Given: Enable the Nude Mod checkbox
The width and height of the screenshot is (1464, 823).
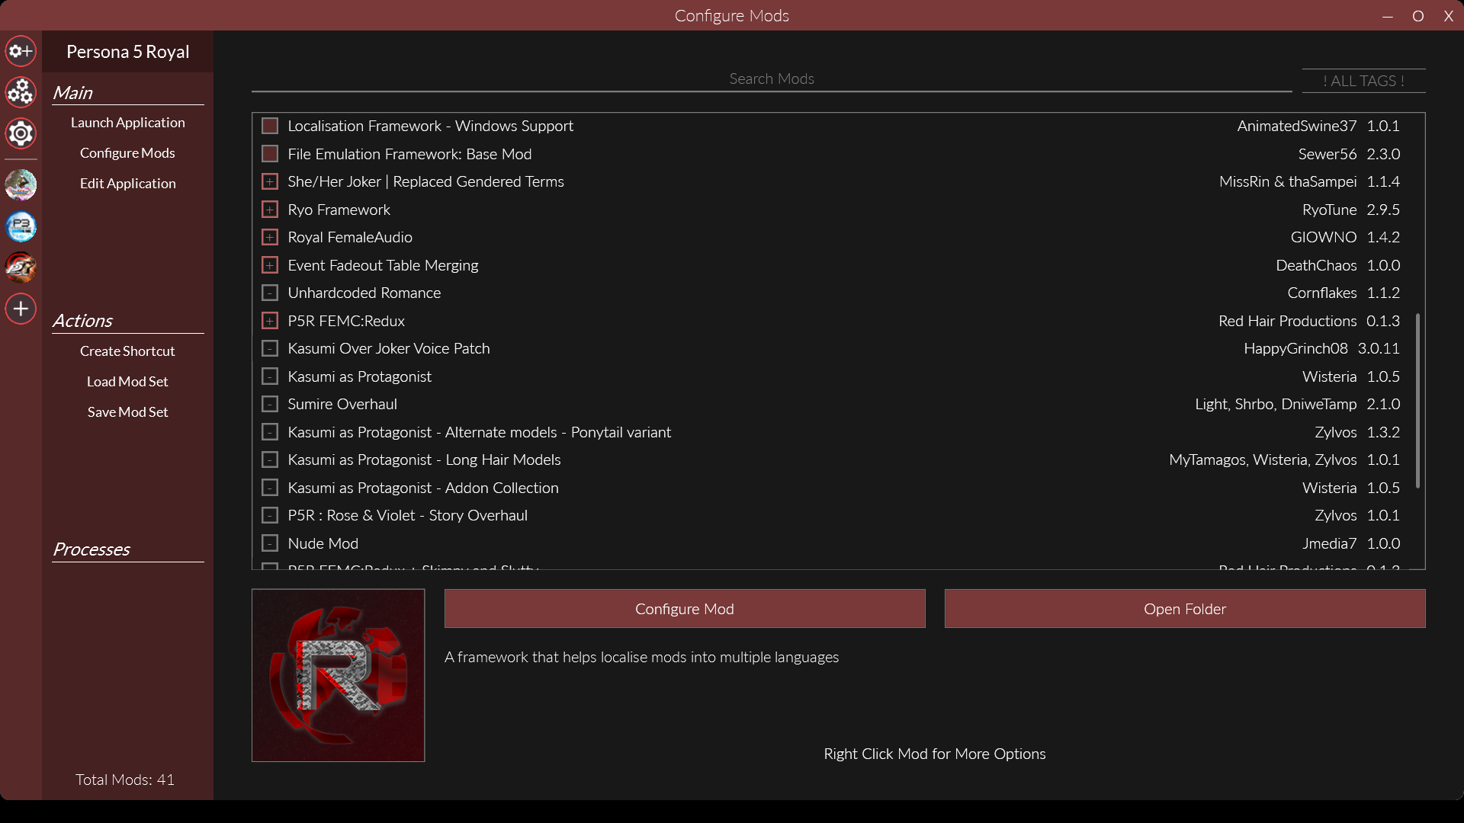Looking at the screenshot, I should (270, 543).
